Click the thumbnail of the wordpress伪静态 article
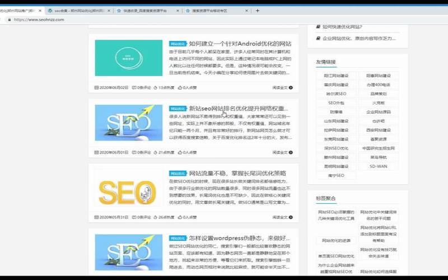The width and height of the screenshot is (448, 280). pos(129,253)
